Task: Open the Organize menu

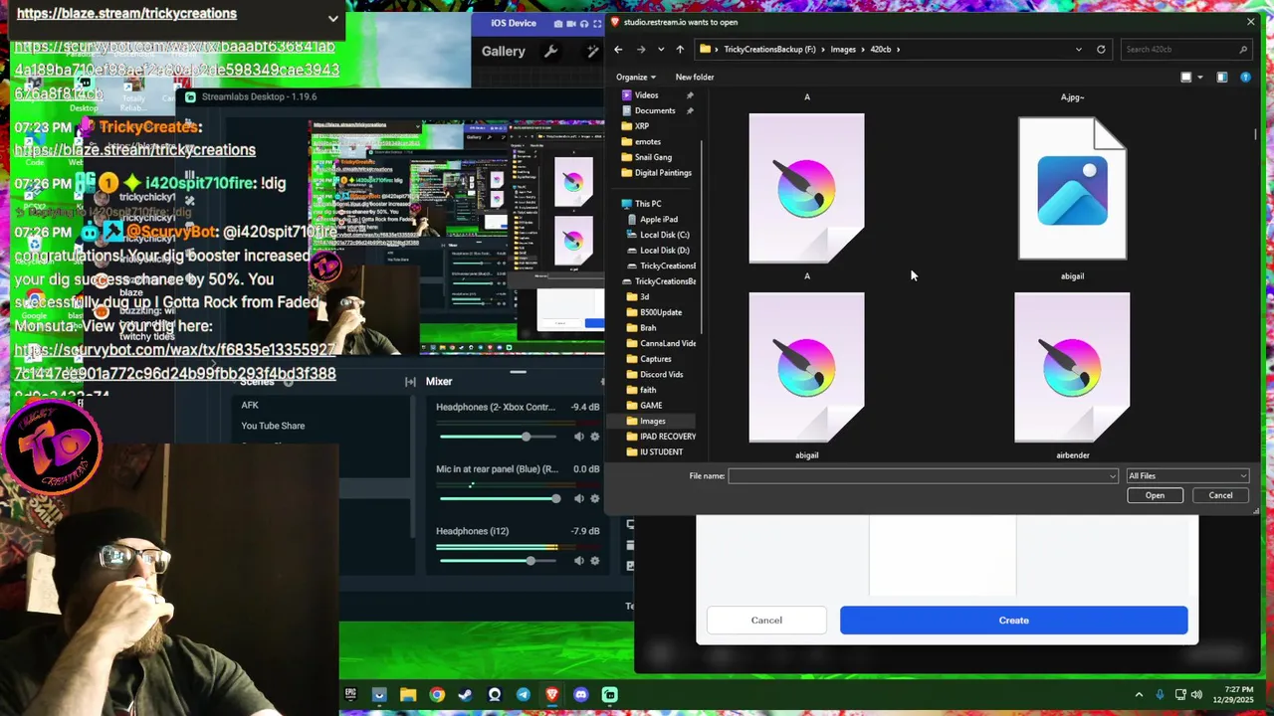Action: point(635,77)
